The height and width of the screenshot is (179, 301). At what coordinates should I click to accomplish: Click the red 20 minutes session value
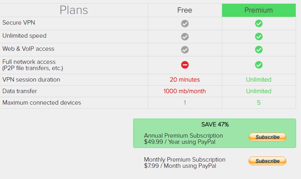(x=185, y=79)
